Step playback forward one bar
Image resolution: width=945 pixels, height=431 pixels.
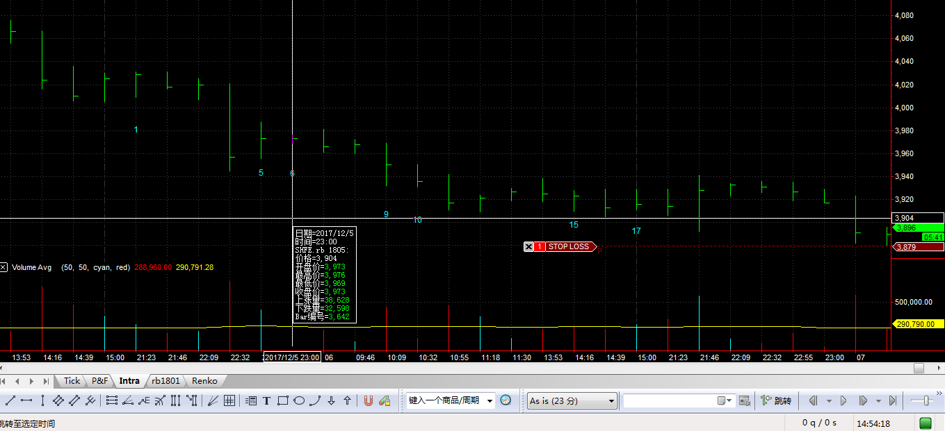863,400
